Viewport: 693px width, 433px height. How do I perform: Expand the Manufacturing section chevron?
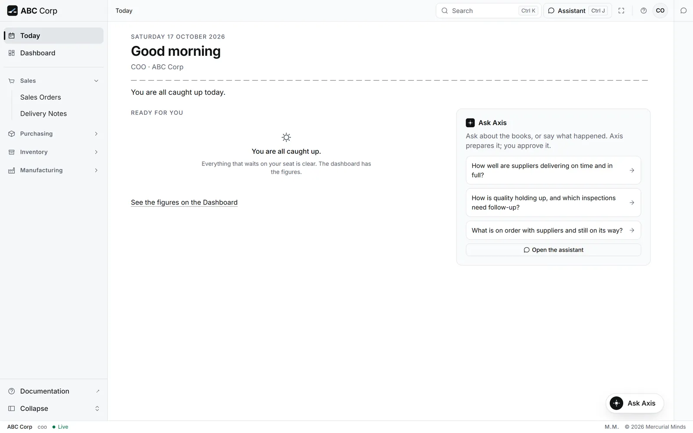pos(96,170)
